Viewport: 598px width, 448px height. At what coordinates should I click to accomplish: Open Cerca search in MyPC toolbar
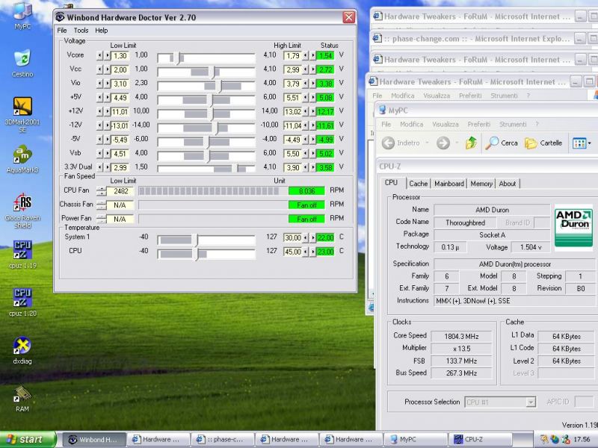tap(501, 143)
